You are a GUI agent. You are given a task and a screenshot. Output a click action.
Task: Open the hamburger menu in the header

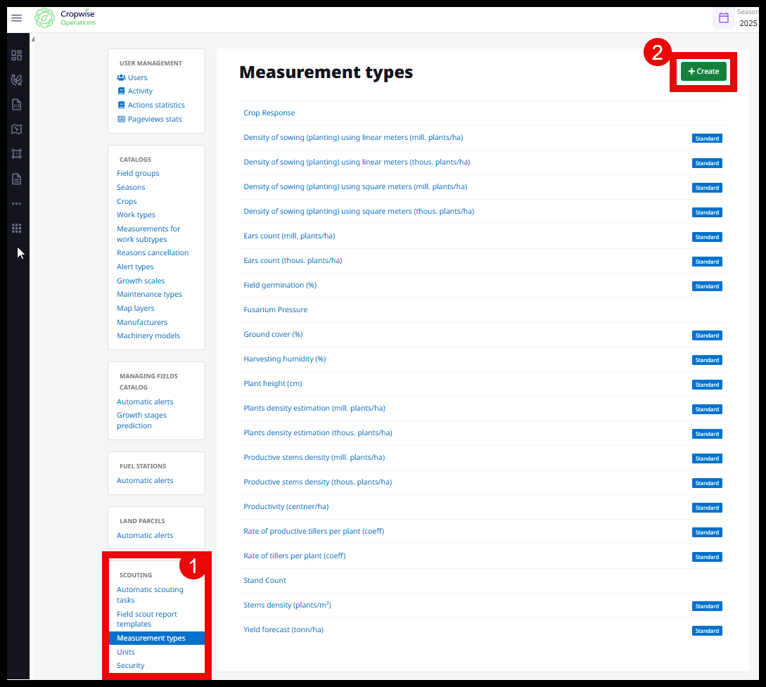16,18
